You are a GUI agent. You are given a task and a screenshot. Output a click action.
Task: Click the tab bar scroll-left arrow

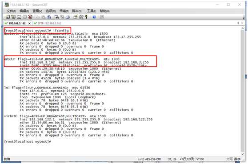click(x=238, y=23)
